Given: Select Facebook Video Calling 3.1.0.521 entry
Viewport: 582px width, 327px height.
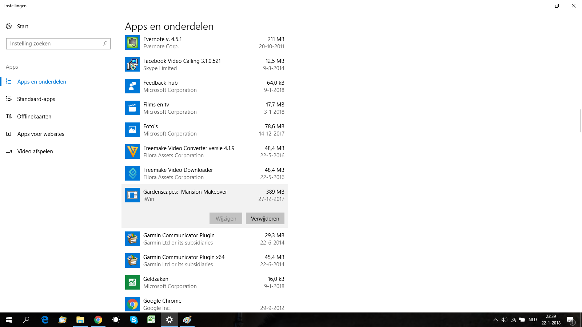Looking at the screenshot, I should (205, 64).
